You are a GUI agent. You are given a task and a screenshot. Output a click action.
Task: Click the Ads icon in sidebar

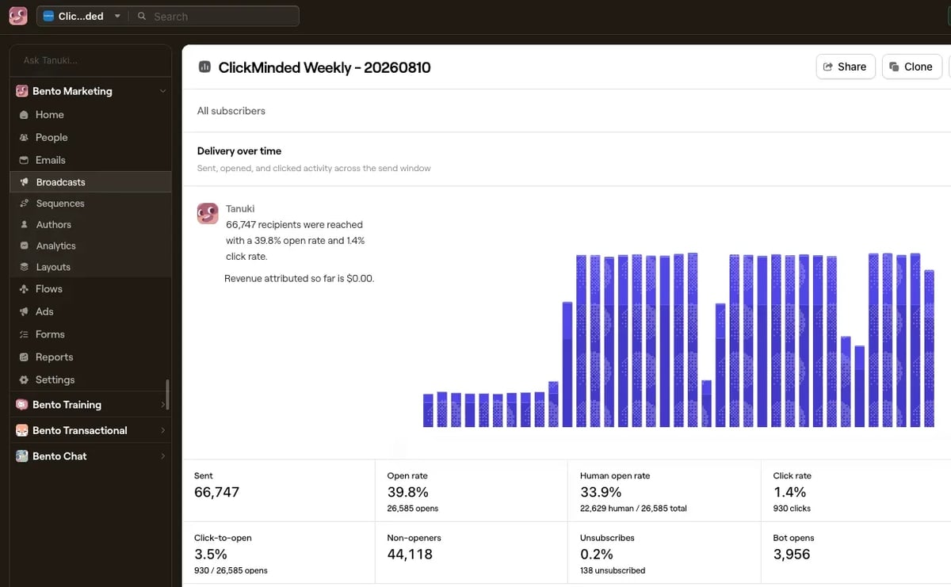click(x=24, y=312)
